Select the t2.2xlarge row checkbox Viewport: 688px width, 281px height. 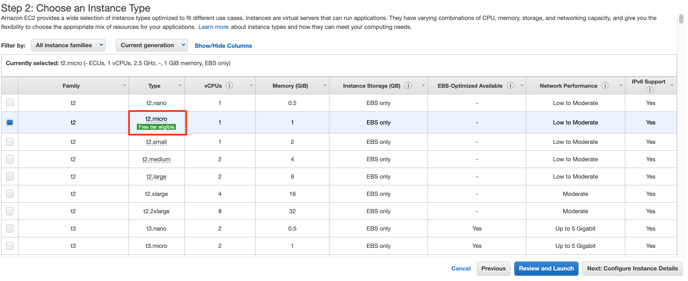pos(10,211)
